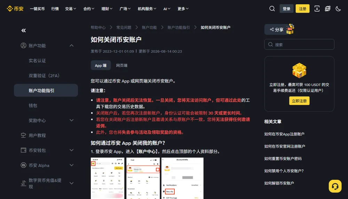This screenshot has width=348, height=199.
Task: Open the 交易 dropdown menu
Action: [71, 9]
